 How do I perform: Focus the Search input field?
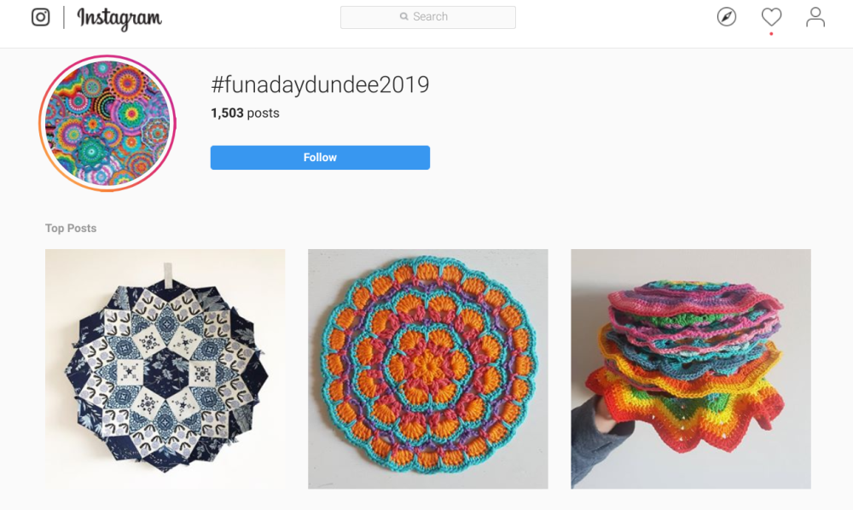[x=442, y=17]
